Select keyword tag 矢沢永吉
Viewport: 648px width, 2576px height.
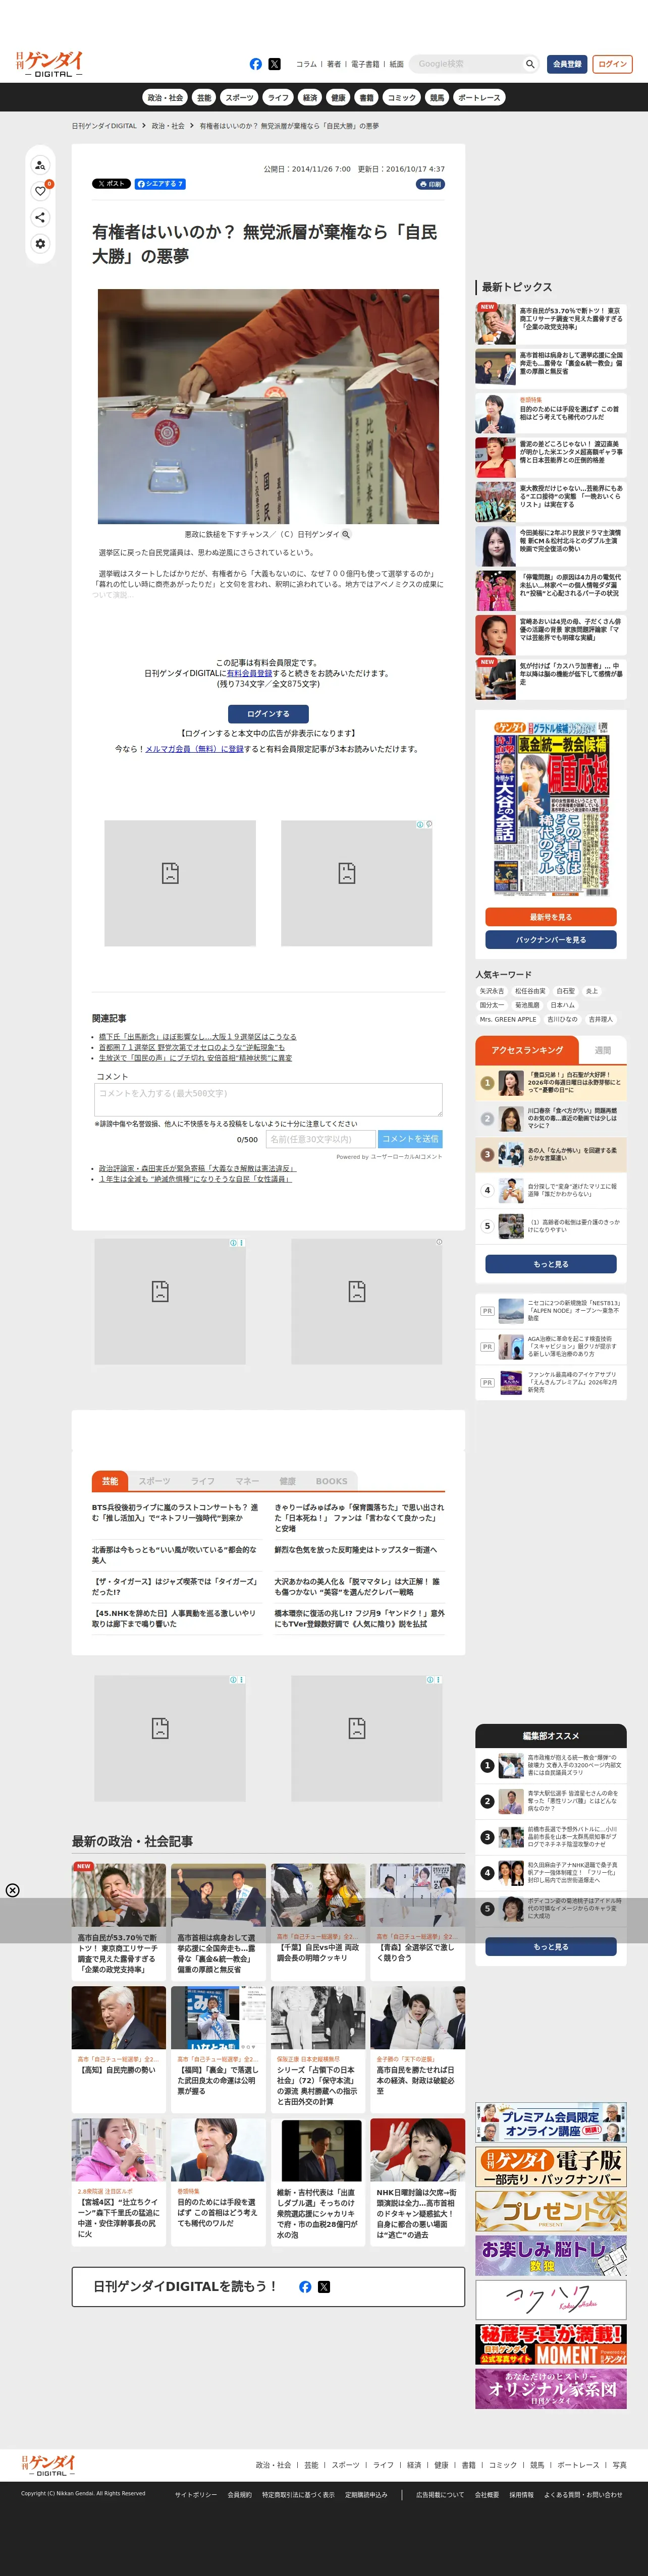(x=492, y=991)
